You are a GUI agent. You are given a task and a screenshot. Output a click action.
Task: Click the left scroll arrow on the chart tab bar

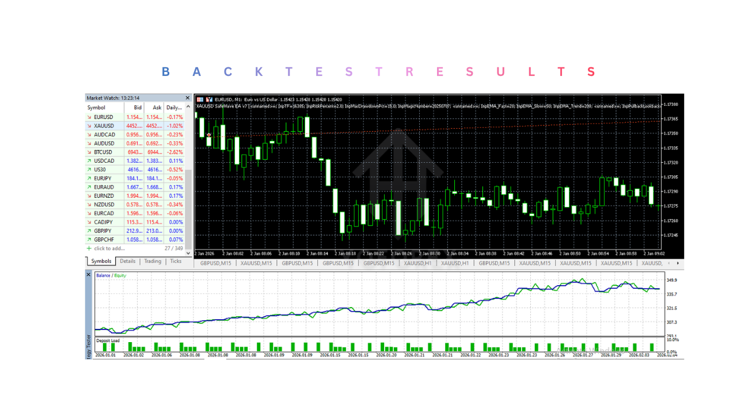point(668,263)
